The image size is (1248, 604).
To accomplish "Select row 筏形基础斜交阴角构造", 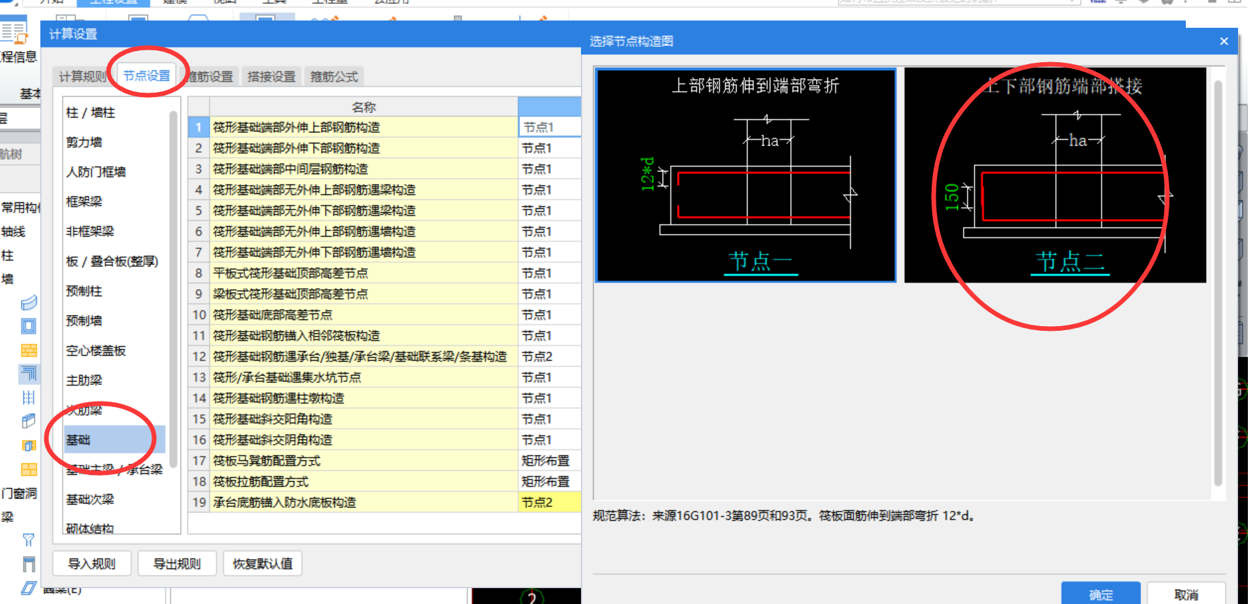I will 363,440.
